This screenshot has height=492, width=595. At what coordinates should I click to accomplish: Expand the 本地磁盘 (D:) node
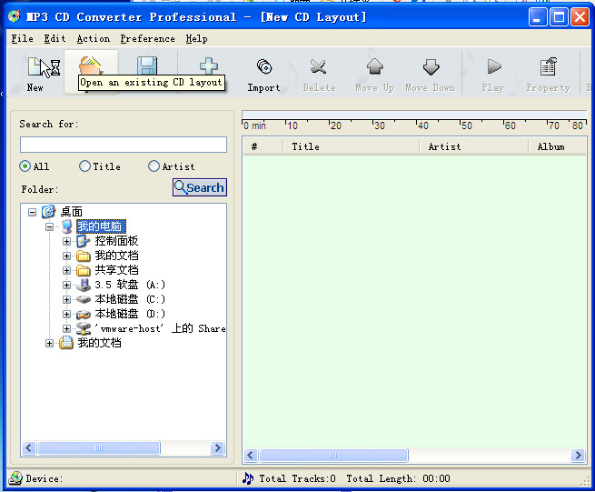point(66,314)
